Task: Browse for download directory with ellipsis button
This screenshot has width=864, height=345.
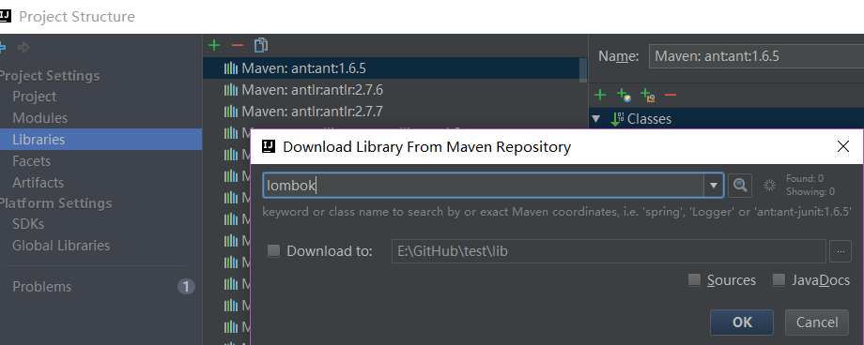Action: [x=841, y=251]
